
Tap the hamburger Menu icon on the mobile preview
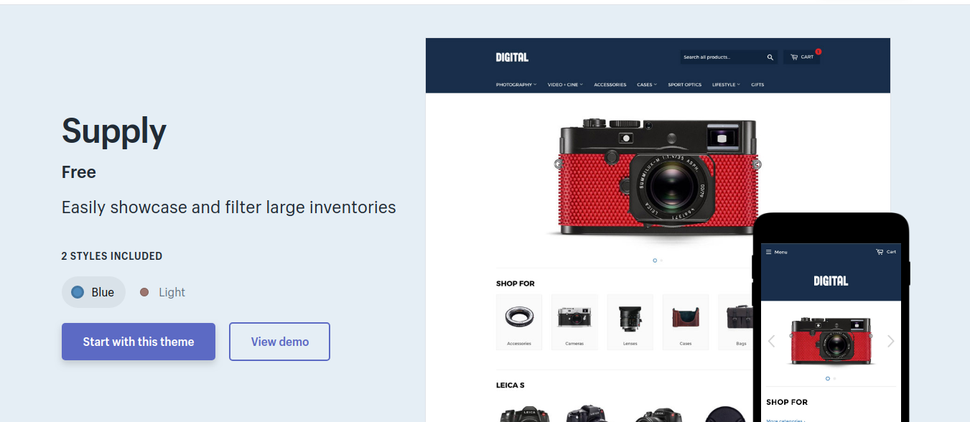tap(768, 252)
